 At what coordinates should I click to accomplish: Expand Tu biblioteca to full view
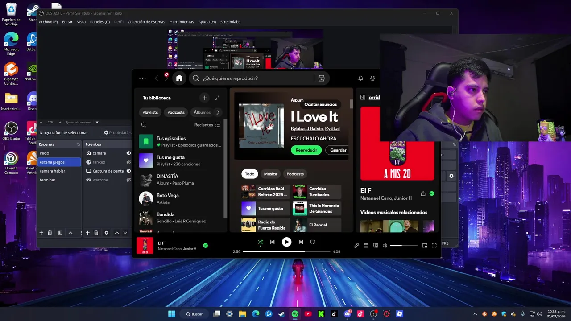click(x=218, y=98)
